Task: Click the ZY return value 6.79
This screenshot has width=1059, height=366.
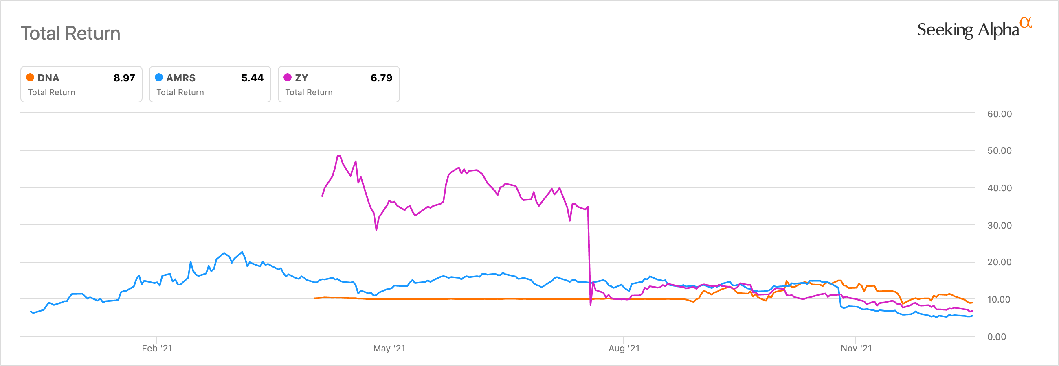Action: (x=381, y=78)
